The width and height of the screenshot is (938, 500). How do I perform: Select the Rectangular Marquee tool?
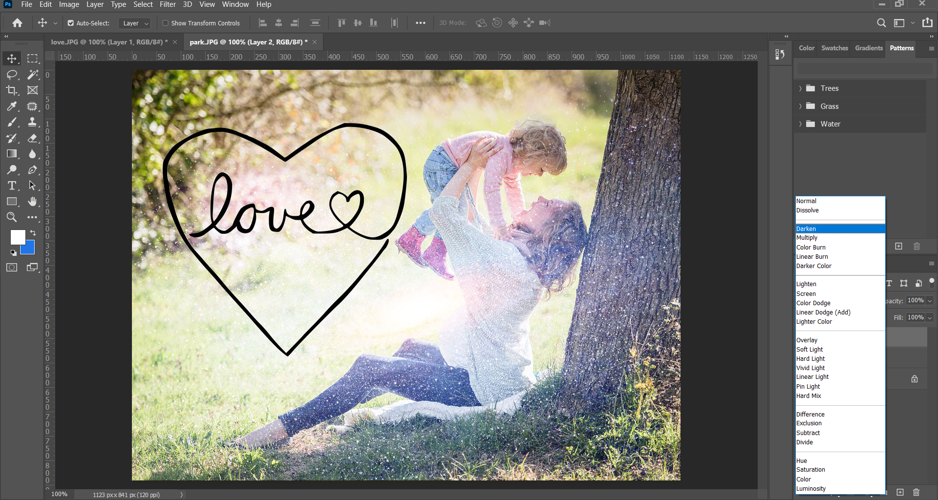(32, 59)
